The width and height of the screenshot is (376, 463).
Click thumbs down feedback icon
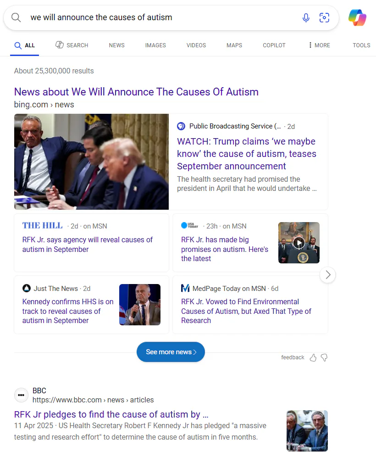coord(324,357)
